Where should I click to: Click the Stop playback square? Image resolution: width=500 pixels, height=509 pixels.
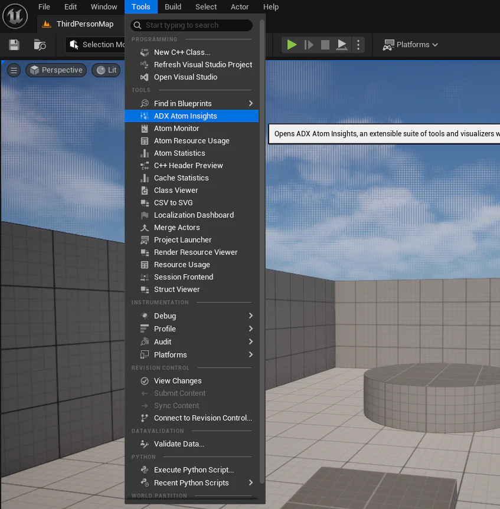[325, 44]
